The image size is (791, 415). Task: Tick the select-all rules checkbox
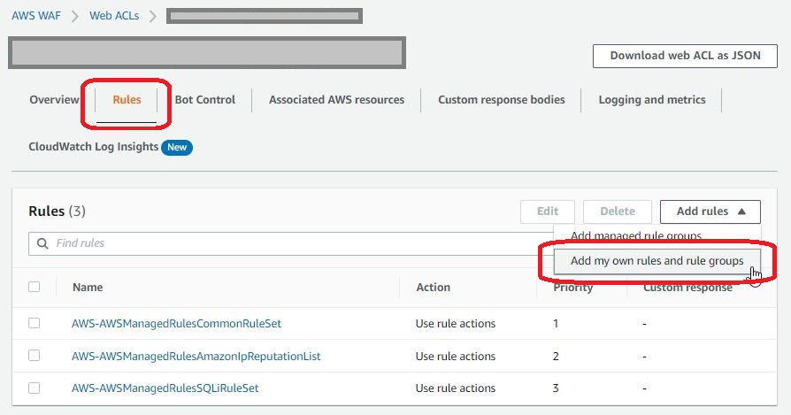tap(35, 287)
